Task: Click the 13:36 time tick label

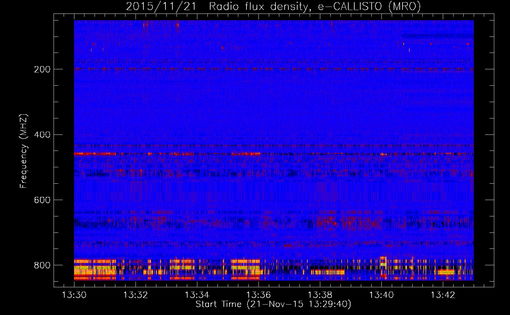Action: [259, 295]
